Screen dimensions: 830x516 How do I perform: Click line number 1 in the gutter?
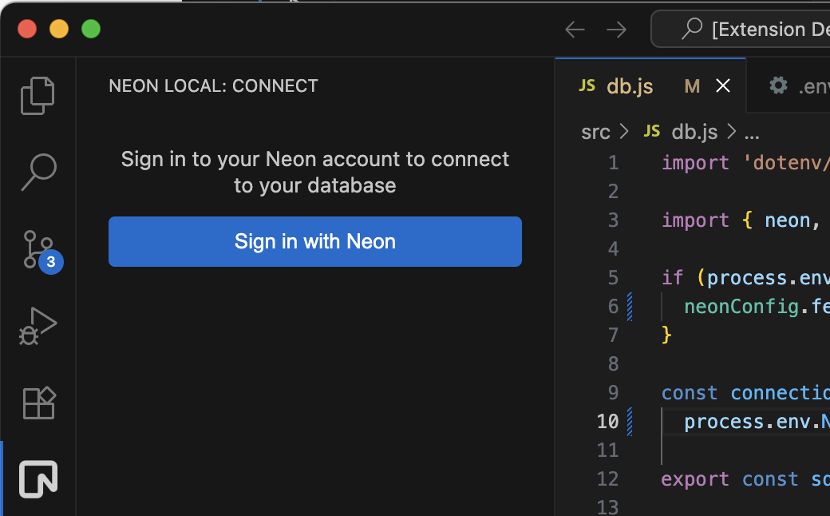pyautogui.click(x=613, y=163)
